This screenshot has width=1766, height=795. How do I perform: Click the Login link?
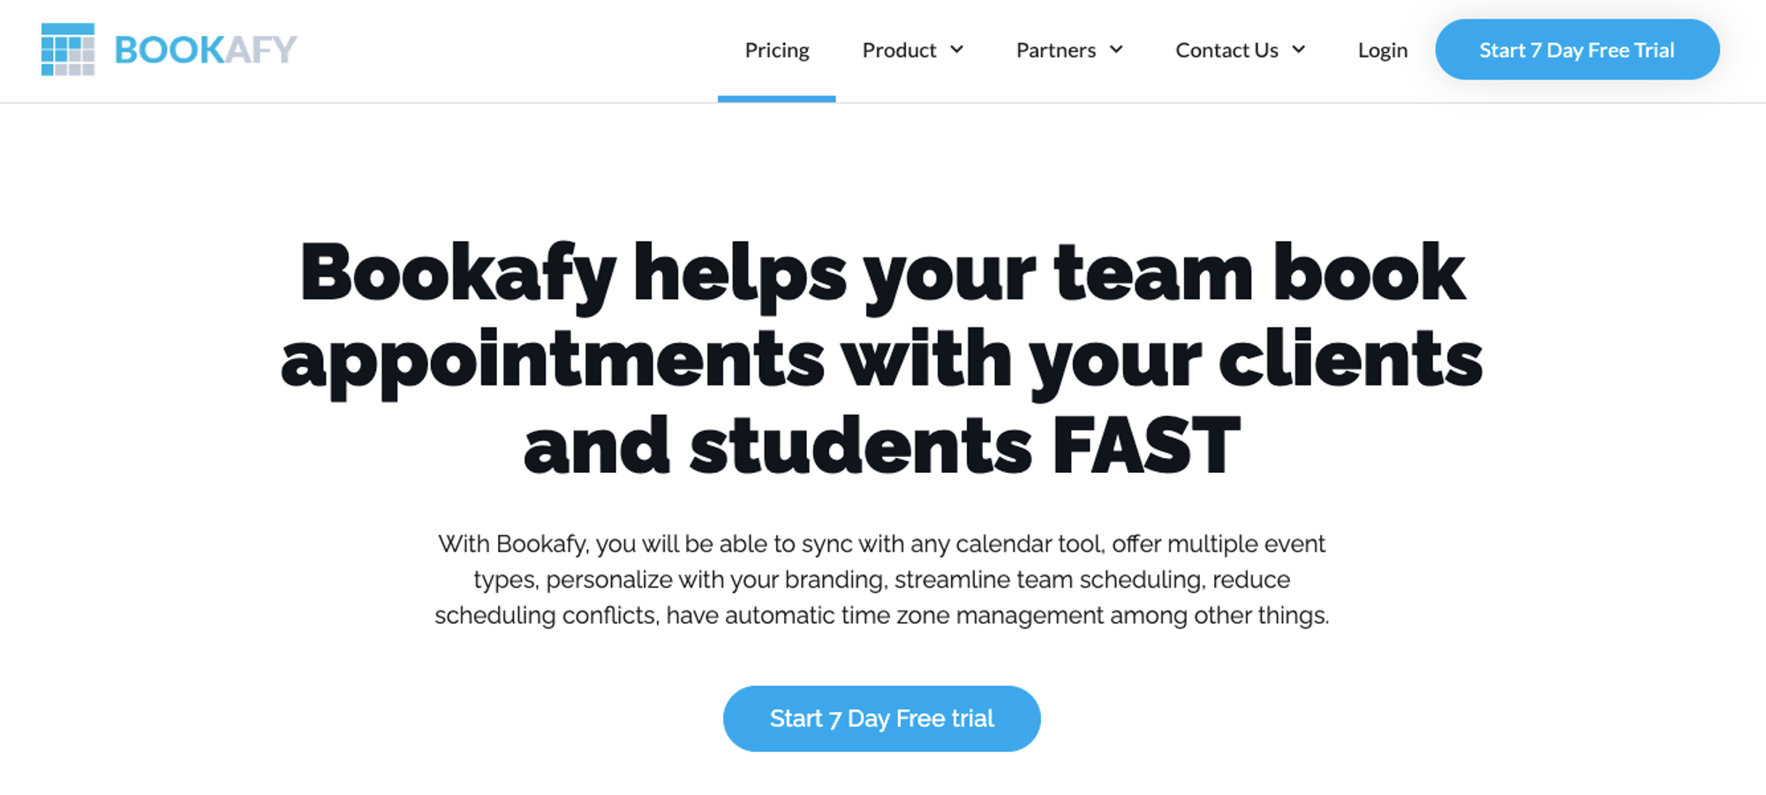1382,50
